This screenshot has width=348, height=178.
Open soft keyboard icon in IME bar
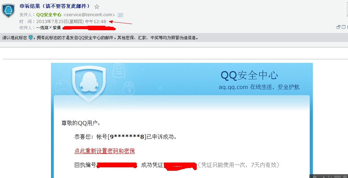pos(338,177)
